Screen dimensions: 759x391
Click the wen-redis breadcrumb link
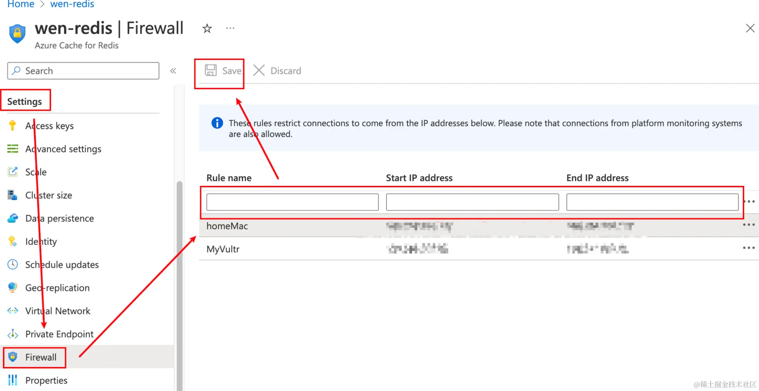click(x=72, y=4)
